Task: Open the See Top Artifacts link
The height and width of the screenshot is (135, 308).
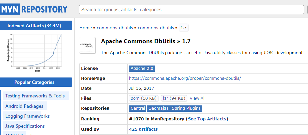Action: point(207,119)
